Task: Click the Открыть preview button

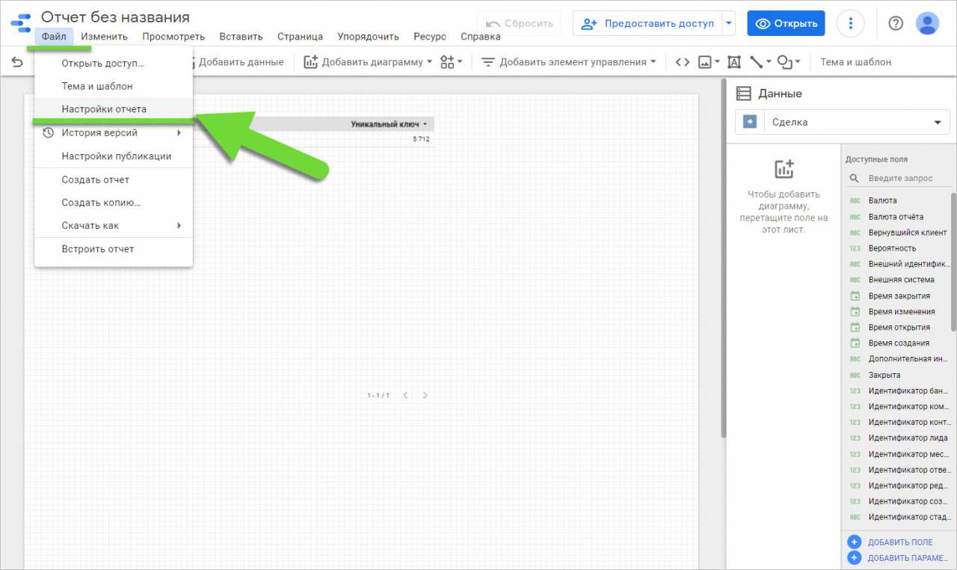Action: coord(786,23)
